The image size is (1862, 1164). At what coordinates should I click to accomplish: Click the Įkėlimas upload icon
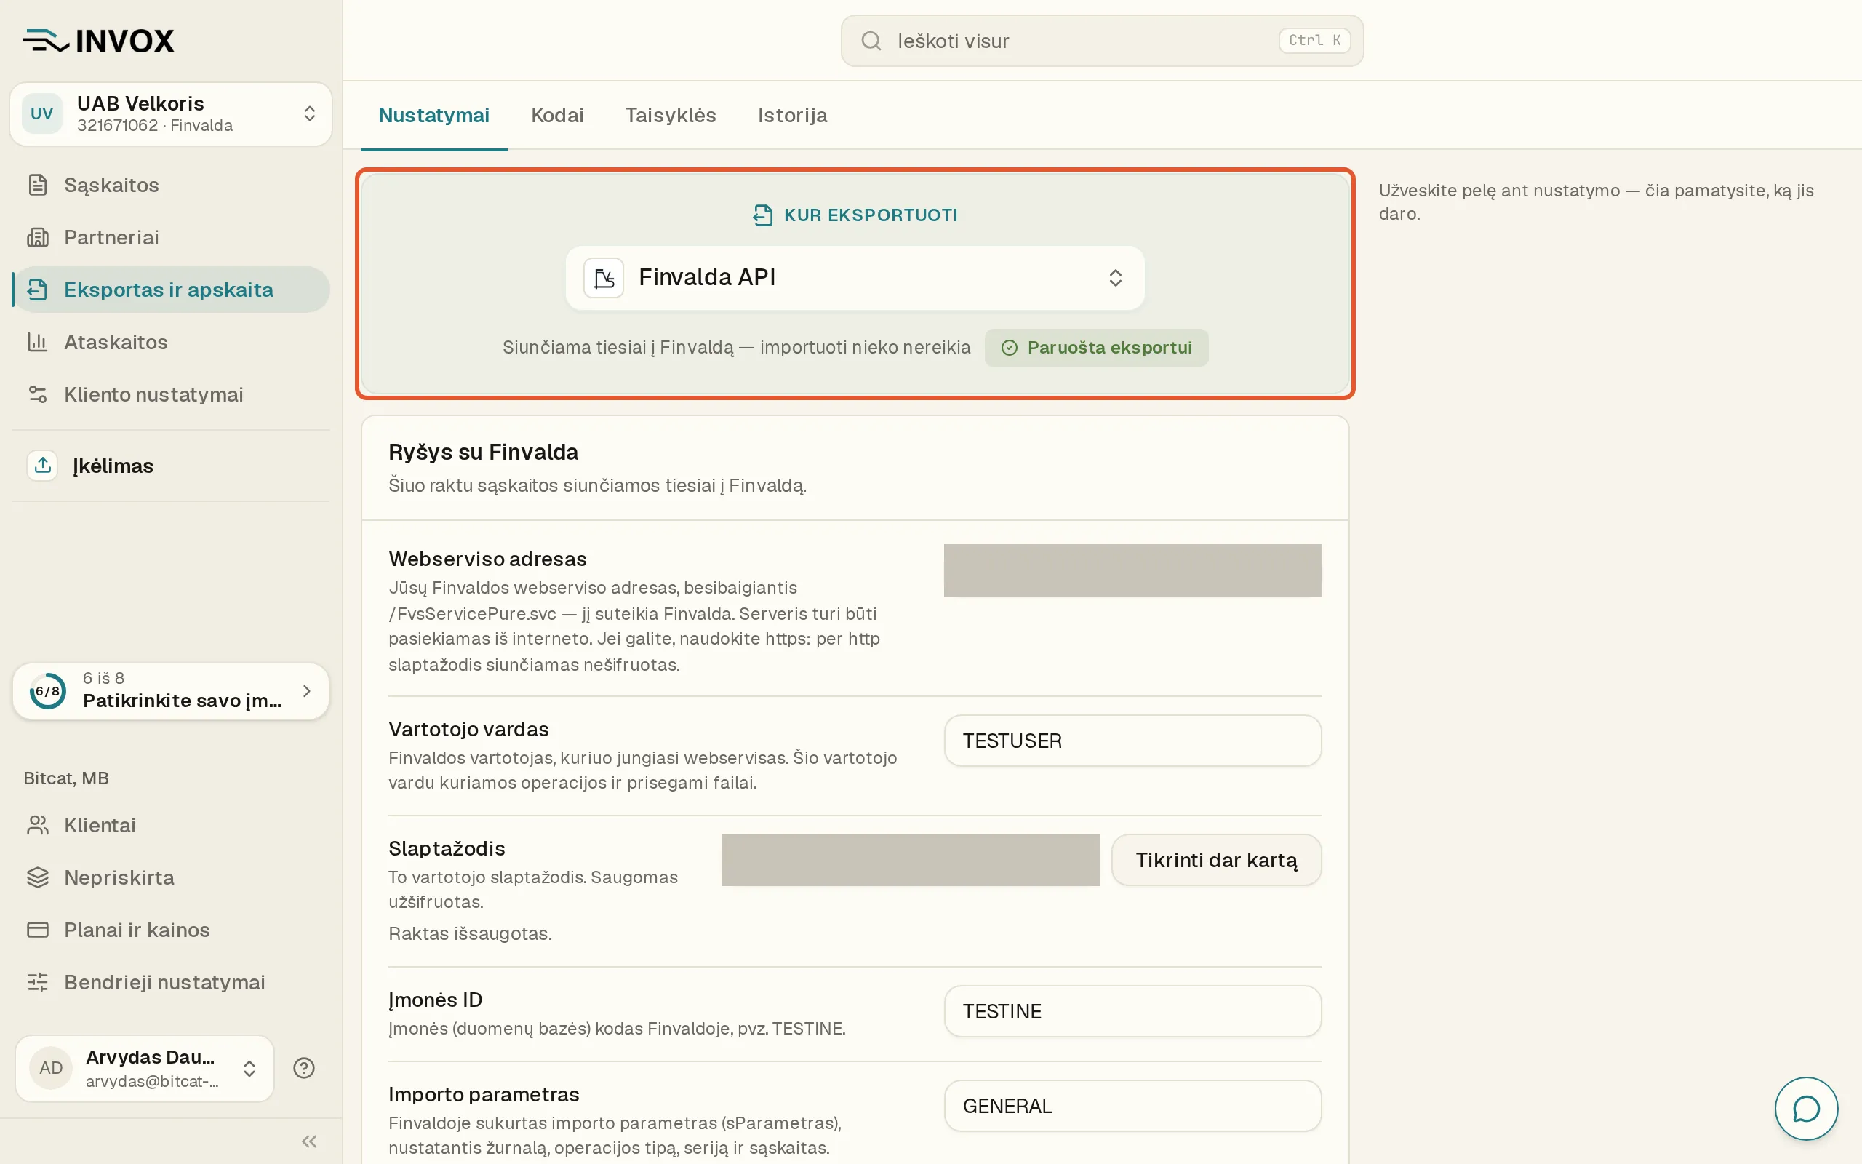click(x=42, y=466)
